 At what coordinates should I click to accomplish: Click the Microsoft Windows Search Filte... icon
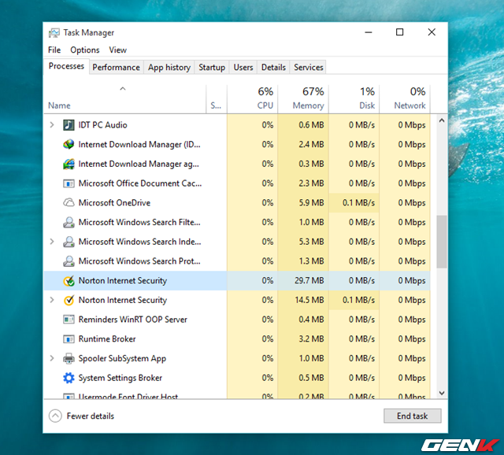(69, 222)
